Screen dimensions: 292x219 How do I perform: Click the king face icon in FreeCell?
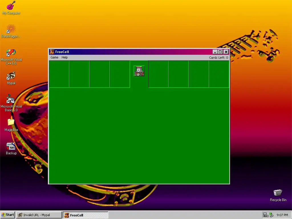[x=139, y=71]
